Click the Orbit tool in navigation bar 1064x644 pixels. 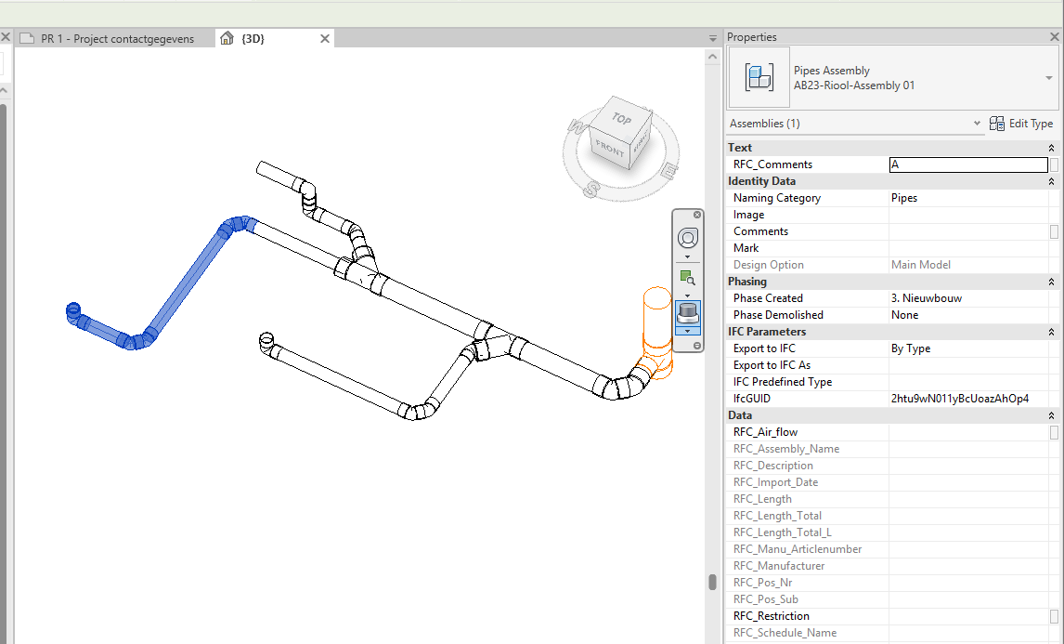tap(687, 312)
